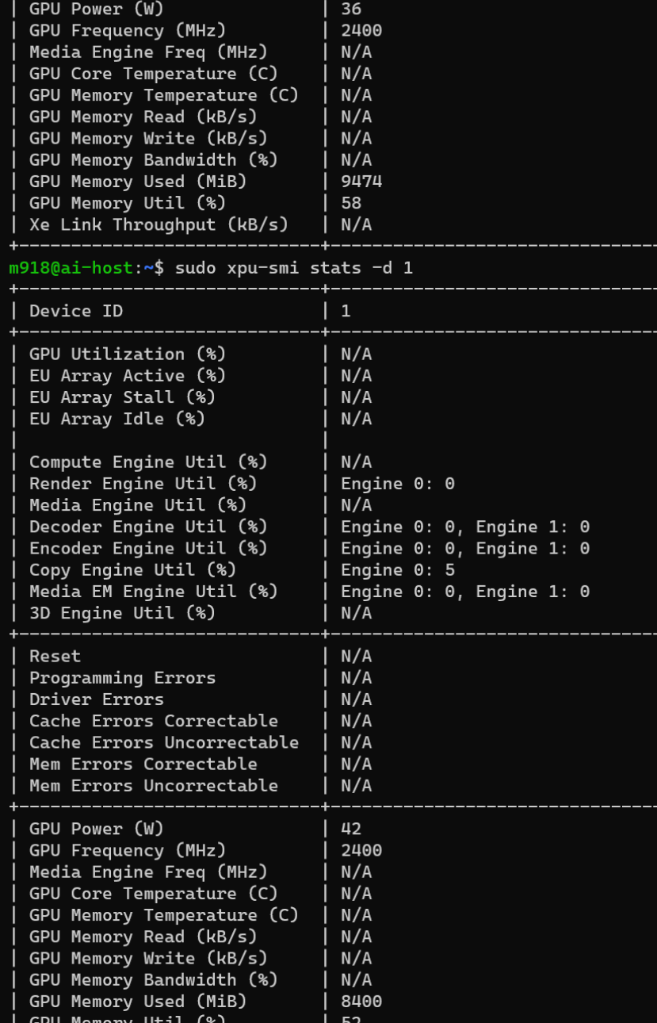Image resolution: width=657 pixels, height=1023 pixels.
Task: Click the GPU Power value 36
Action: [351, 9]
